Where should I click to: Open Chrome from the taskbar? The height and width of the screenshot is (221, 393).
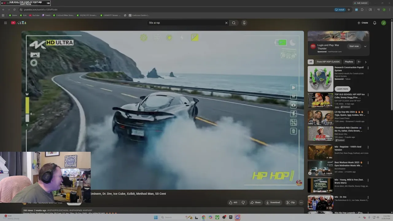pos(204,217)
